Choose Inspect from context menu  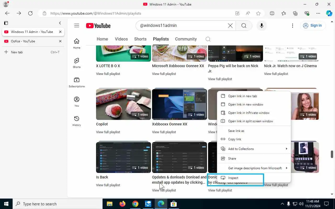pos(254,178)
